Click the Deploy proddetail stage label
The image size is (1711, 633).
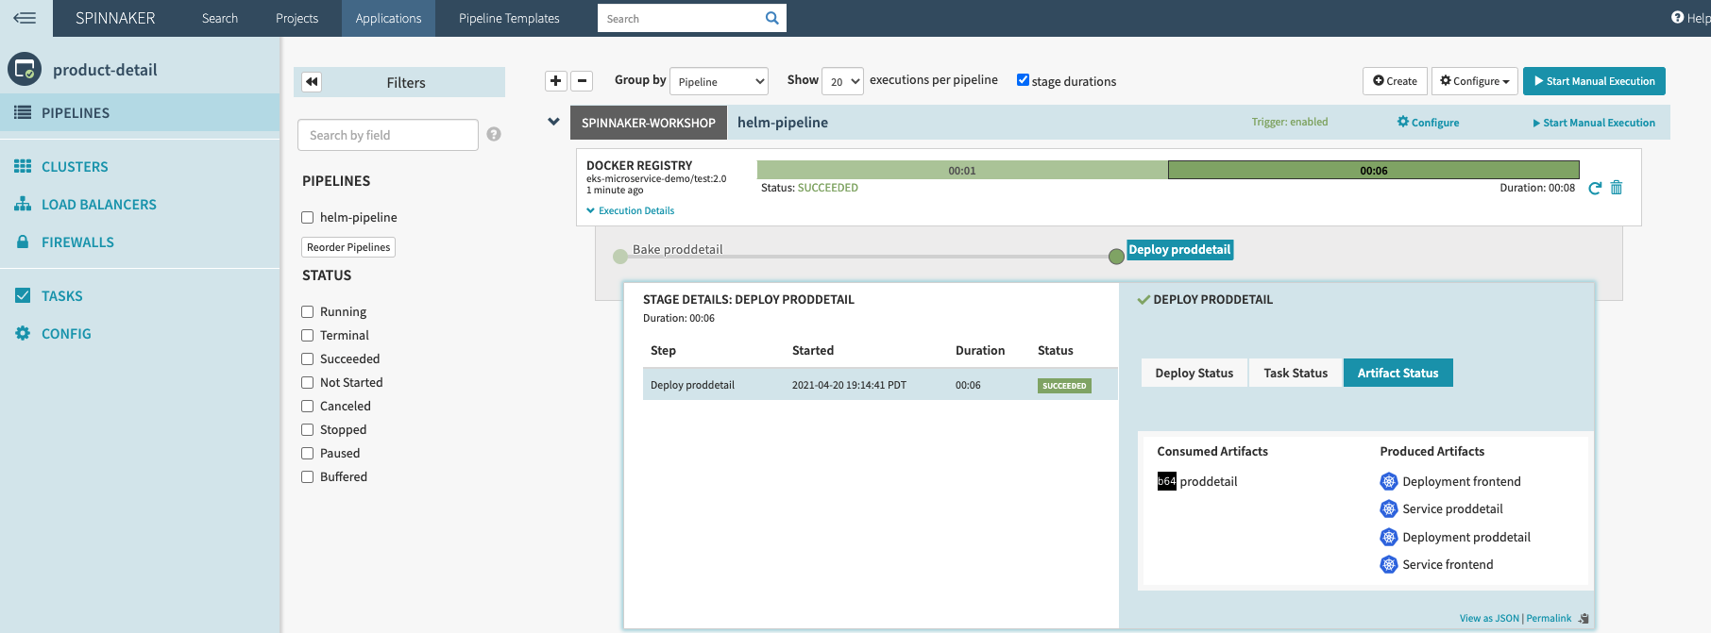click(1180, 250)
